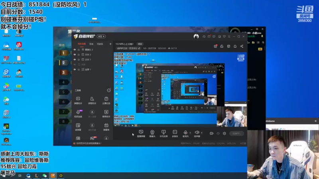The height and width of the screenshot is (179, 319).
Task: Open the 弹幕助手 danmaku assistant tool
Action: tap(78, 100)
